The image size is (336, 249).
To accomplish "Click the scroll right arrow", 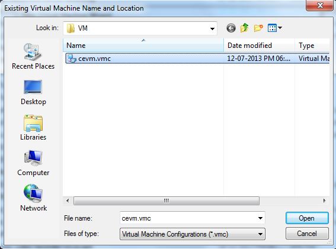I will [324, 201].
